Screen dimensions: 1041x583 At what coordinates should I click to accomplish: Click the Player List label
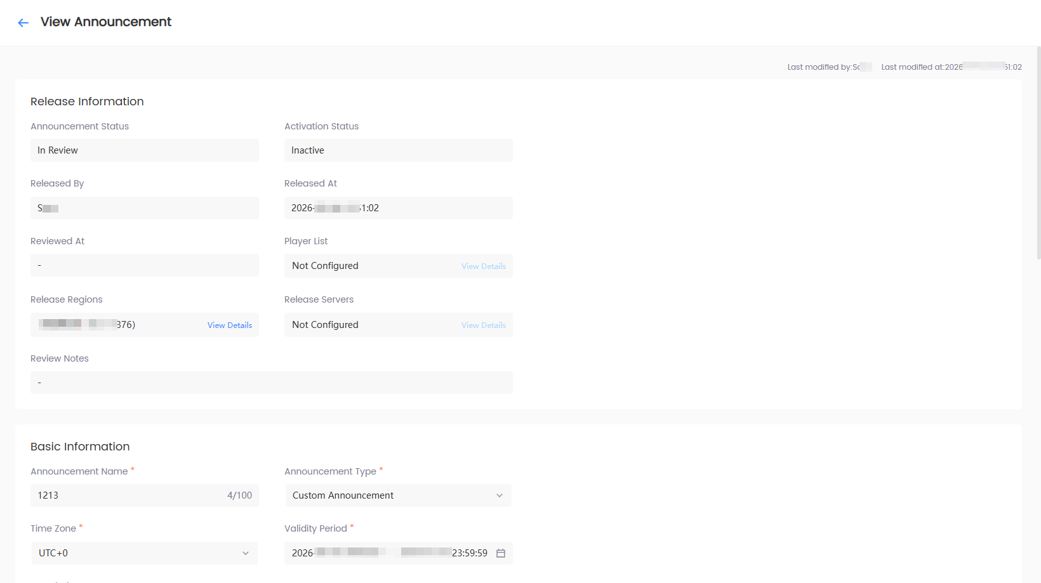click(306, 241)
